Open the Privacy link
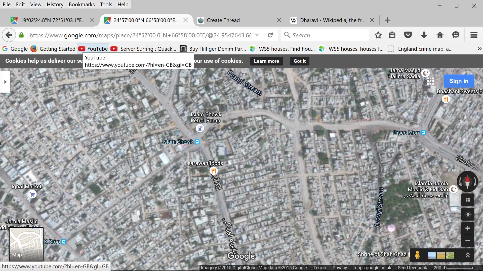This screenshot has width=483, height=271. point(340,268)
